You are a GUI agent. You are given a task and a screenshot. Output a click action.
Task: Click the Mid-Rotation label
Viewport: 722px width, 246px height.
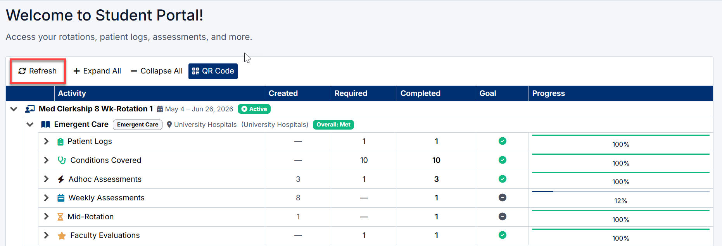[x=91, y=217]
